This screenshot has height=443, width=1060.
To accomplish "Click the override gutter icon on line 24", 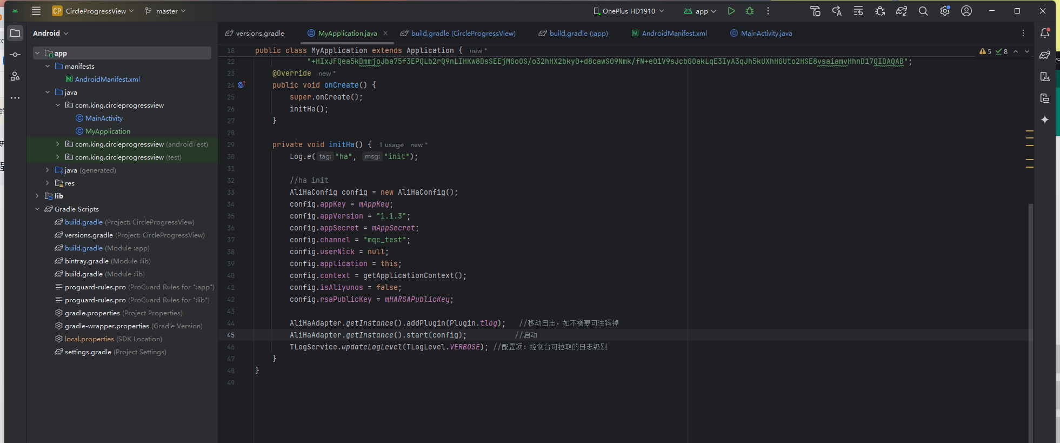I will pos(242,85).
